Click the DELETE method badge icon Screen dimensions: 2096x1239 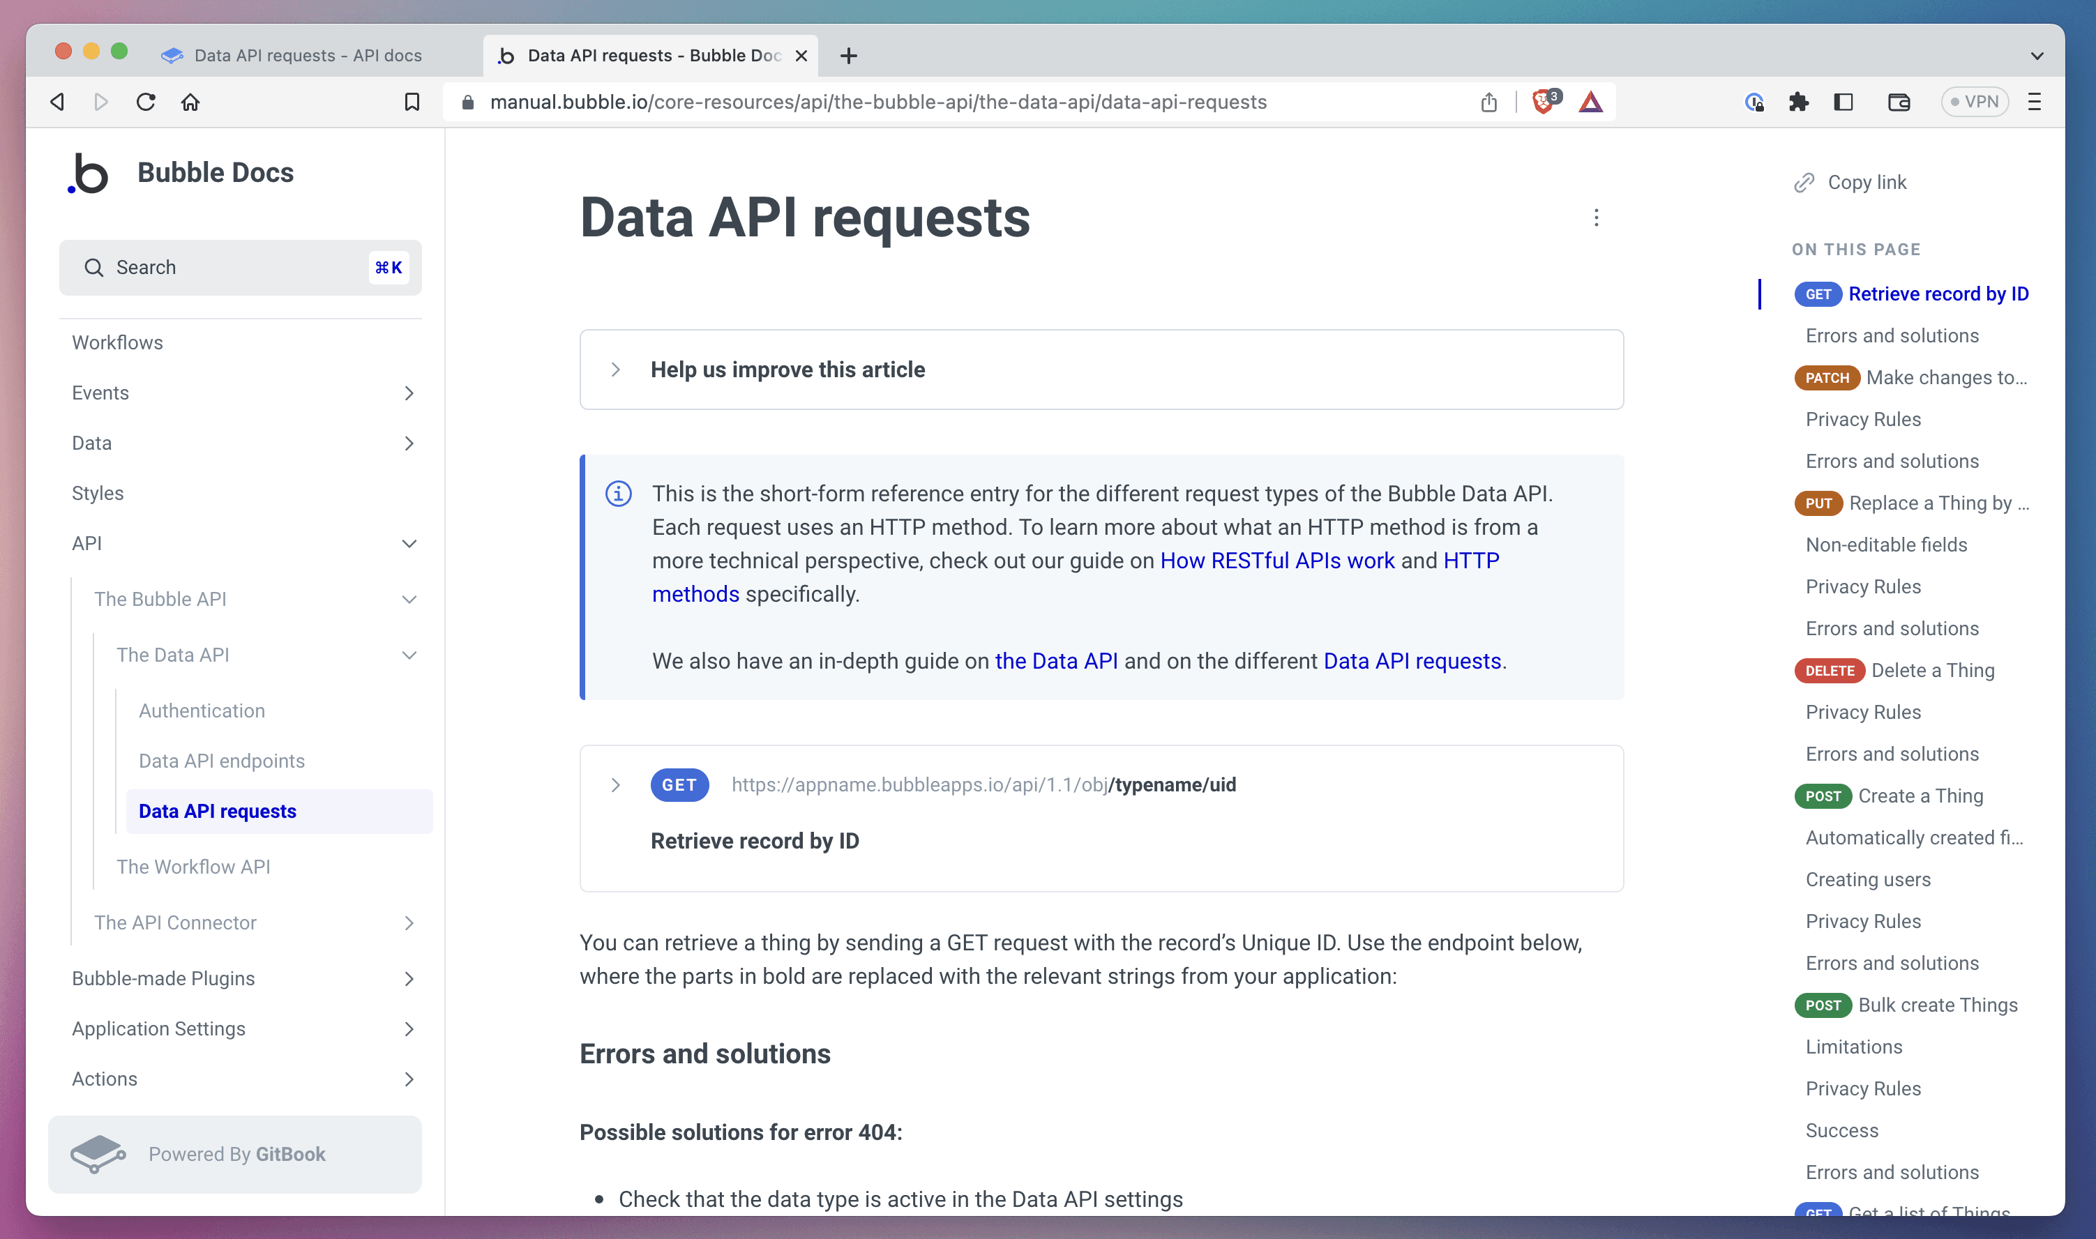tap(1827, 671)
